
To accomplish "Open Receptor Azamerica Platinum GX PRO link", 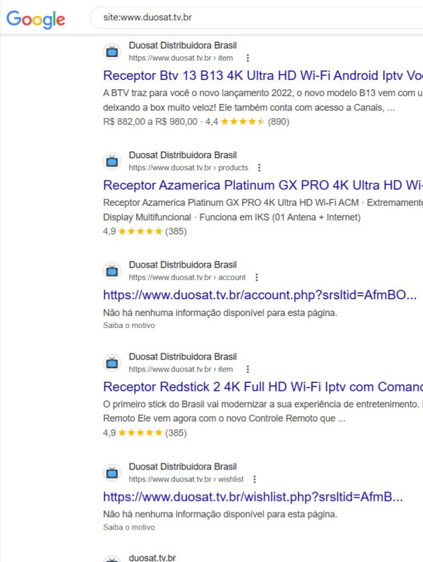I will coord(263,185).
